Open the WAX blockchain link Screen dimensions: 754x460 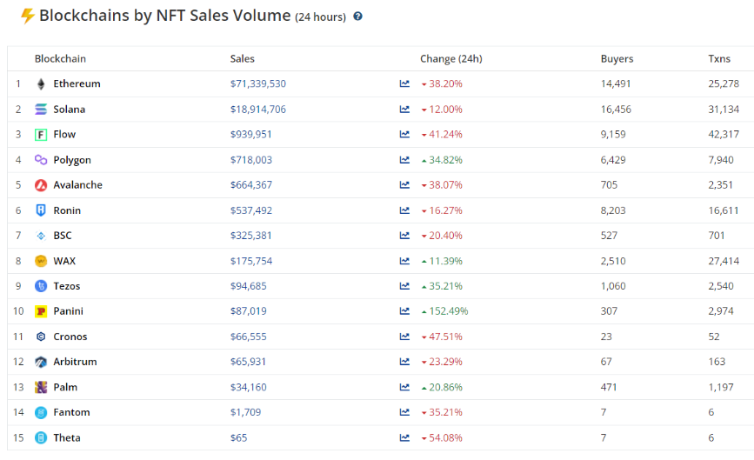click(64, 261)
